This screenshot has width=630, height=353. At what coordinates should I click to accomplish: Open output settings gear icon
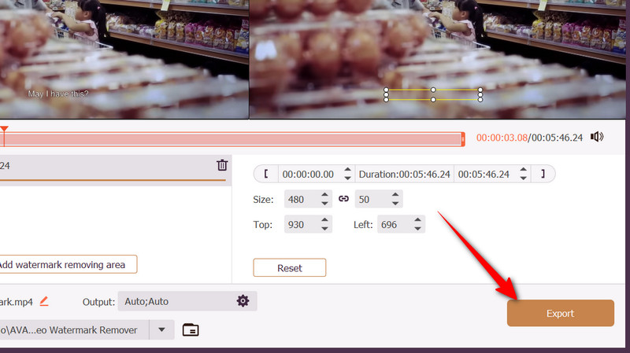click(x=243, y=301)
